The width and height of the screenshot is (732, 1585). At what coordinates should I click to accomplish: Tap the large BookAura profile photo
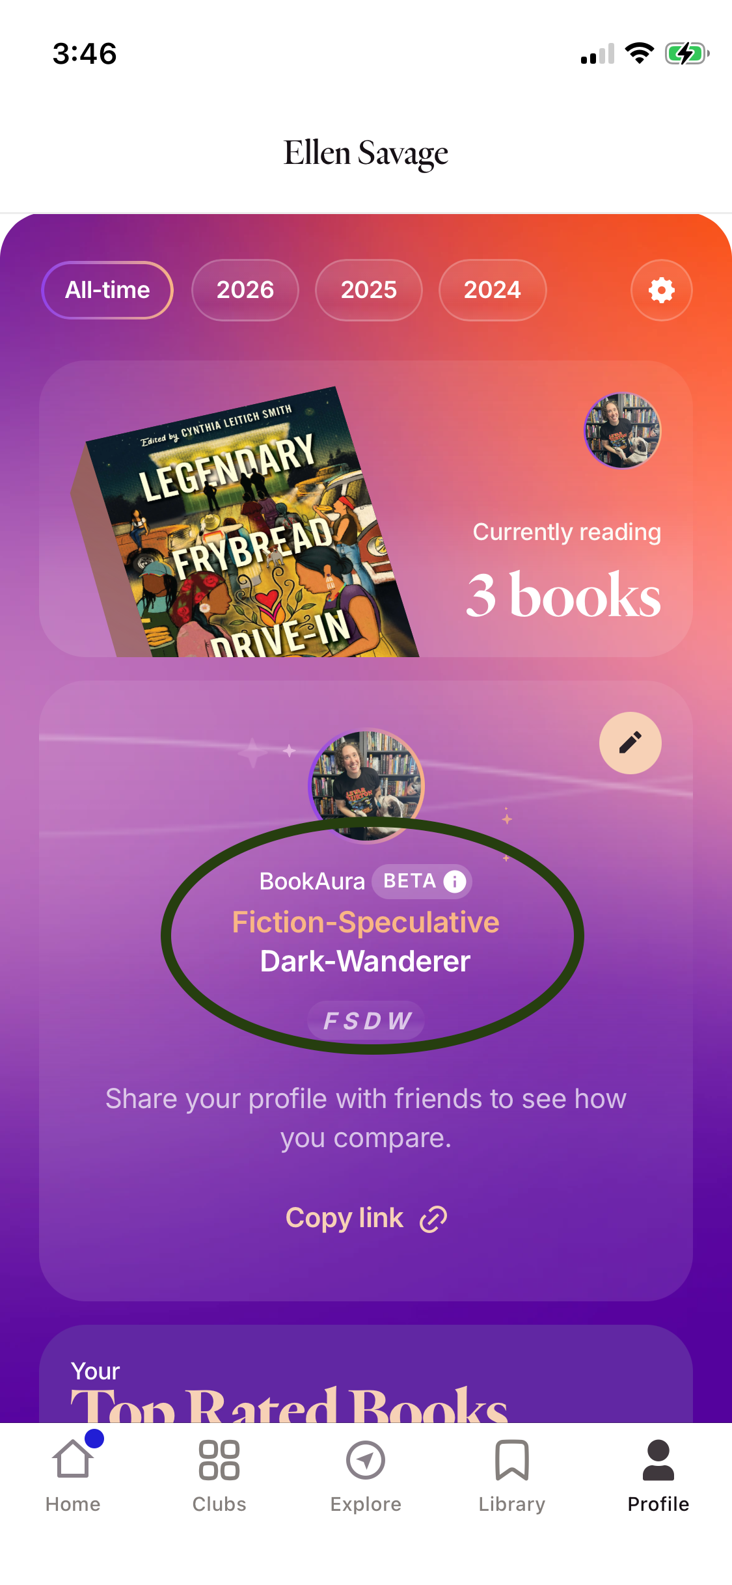(x=366, y=785)
